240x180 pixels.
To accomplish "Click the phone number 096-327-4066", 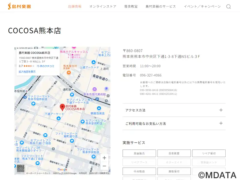I will [151, 75].
